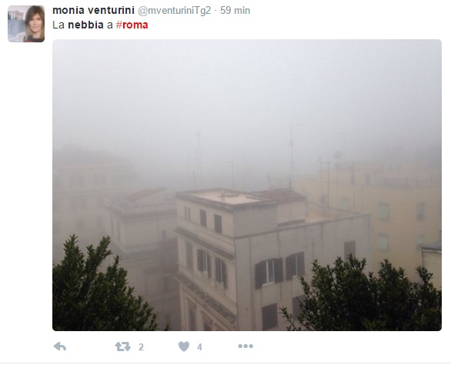Visit the @mventuriniTg2 handle

point(174,11)
